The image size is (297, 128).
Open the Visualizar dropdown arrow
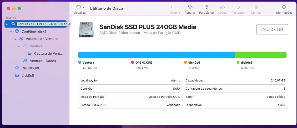click(84, 7)
